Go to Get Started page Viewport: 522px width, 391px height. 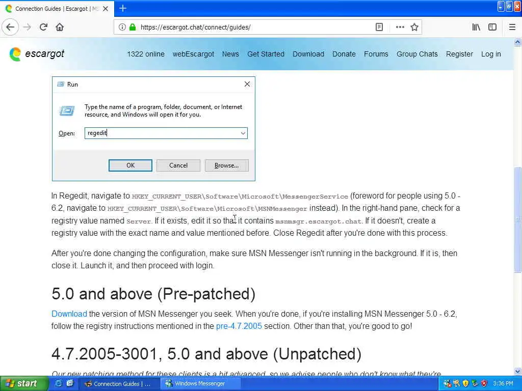tap(266, 54)
